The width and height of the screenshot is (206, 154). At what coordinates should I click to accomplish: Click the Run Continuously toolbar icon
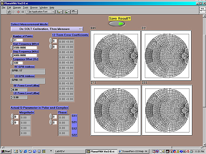click(x=13, y=12)
